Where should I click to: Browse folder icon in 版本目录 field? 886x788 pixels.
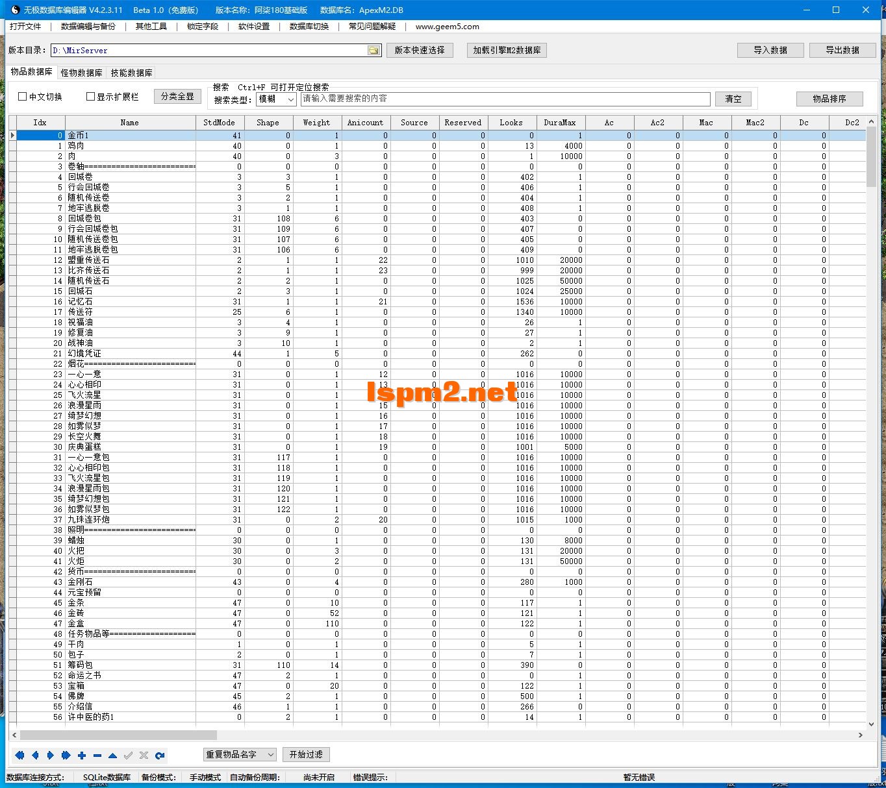[373, 51]
